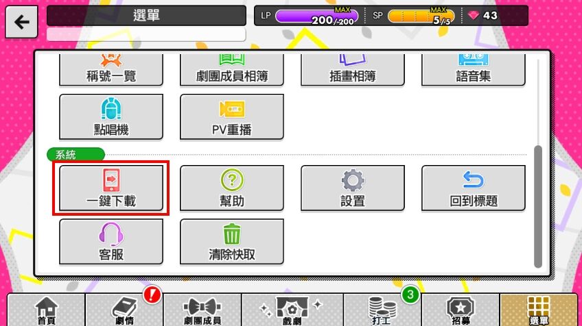Viewport: 582px width, 326px height.
Task: Switch to the 戲劇 theater stage tab
Action: click(292, 310)
